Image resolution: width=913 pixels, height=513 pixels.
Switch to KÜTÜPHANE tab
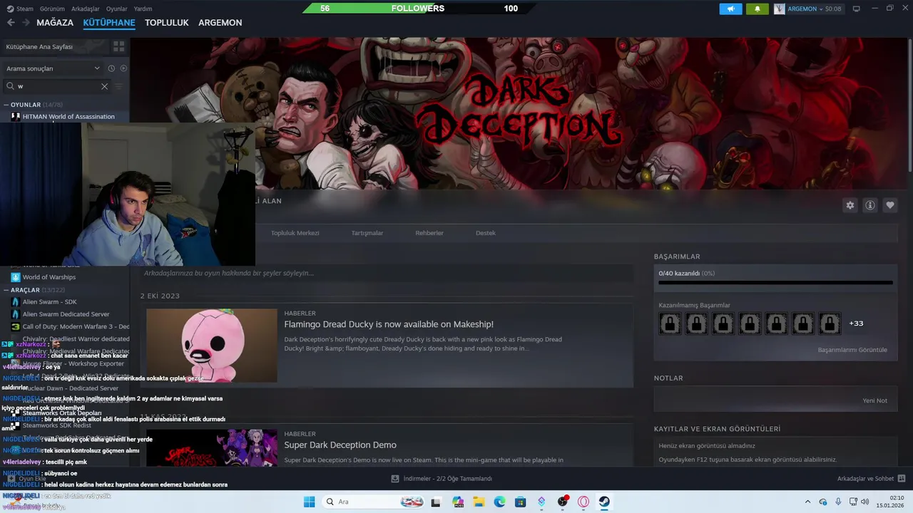[x=109, y=23]
